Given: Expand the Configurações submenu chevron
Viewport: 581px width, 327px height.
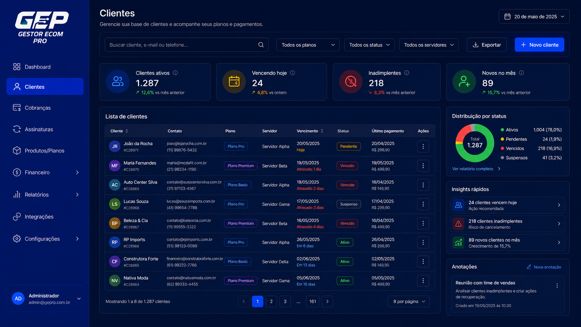Looking at the screenshot, I should pyautogui.click(x=77, y=239).
